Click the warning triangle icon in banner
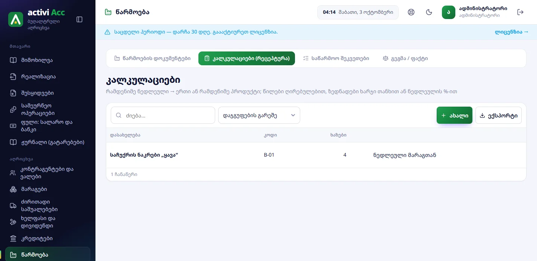Screen dimensions: 537x261 click(107, 32)
